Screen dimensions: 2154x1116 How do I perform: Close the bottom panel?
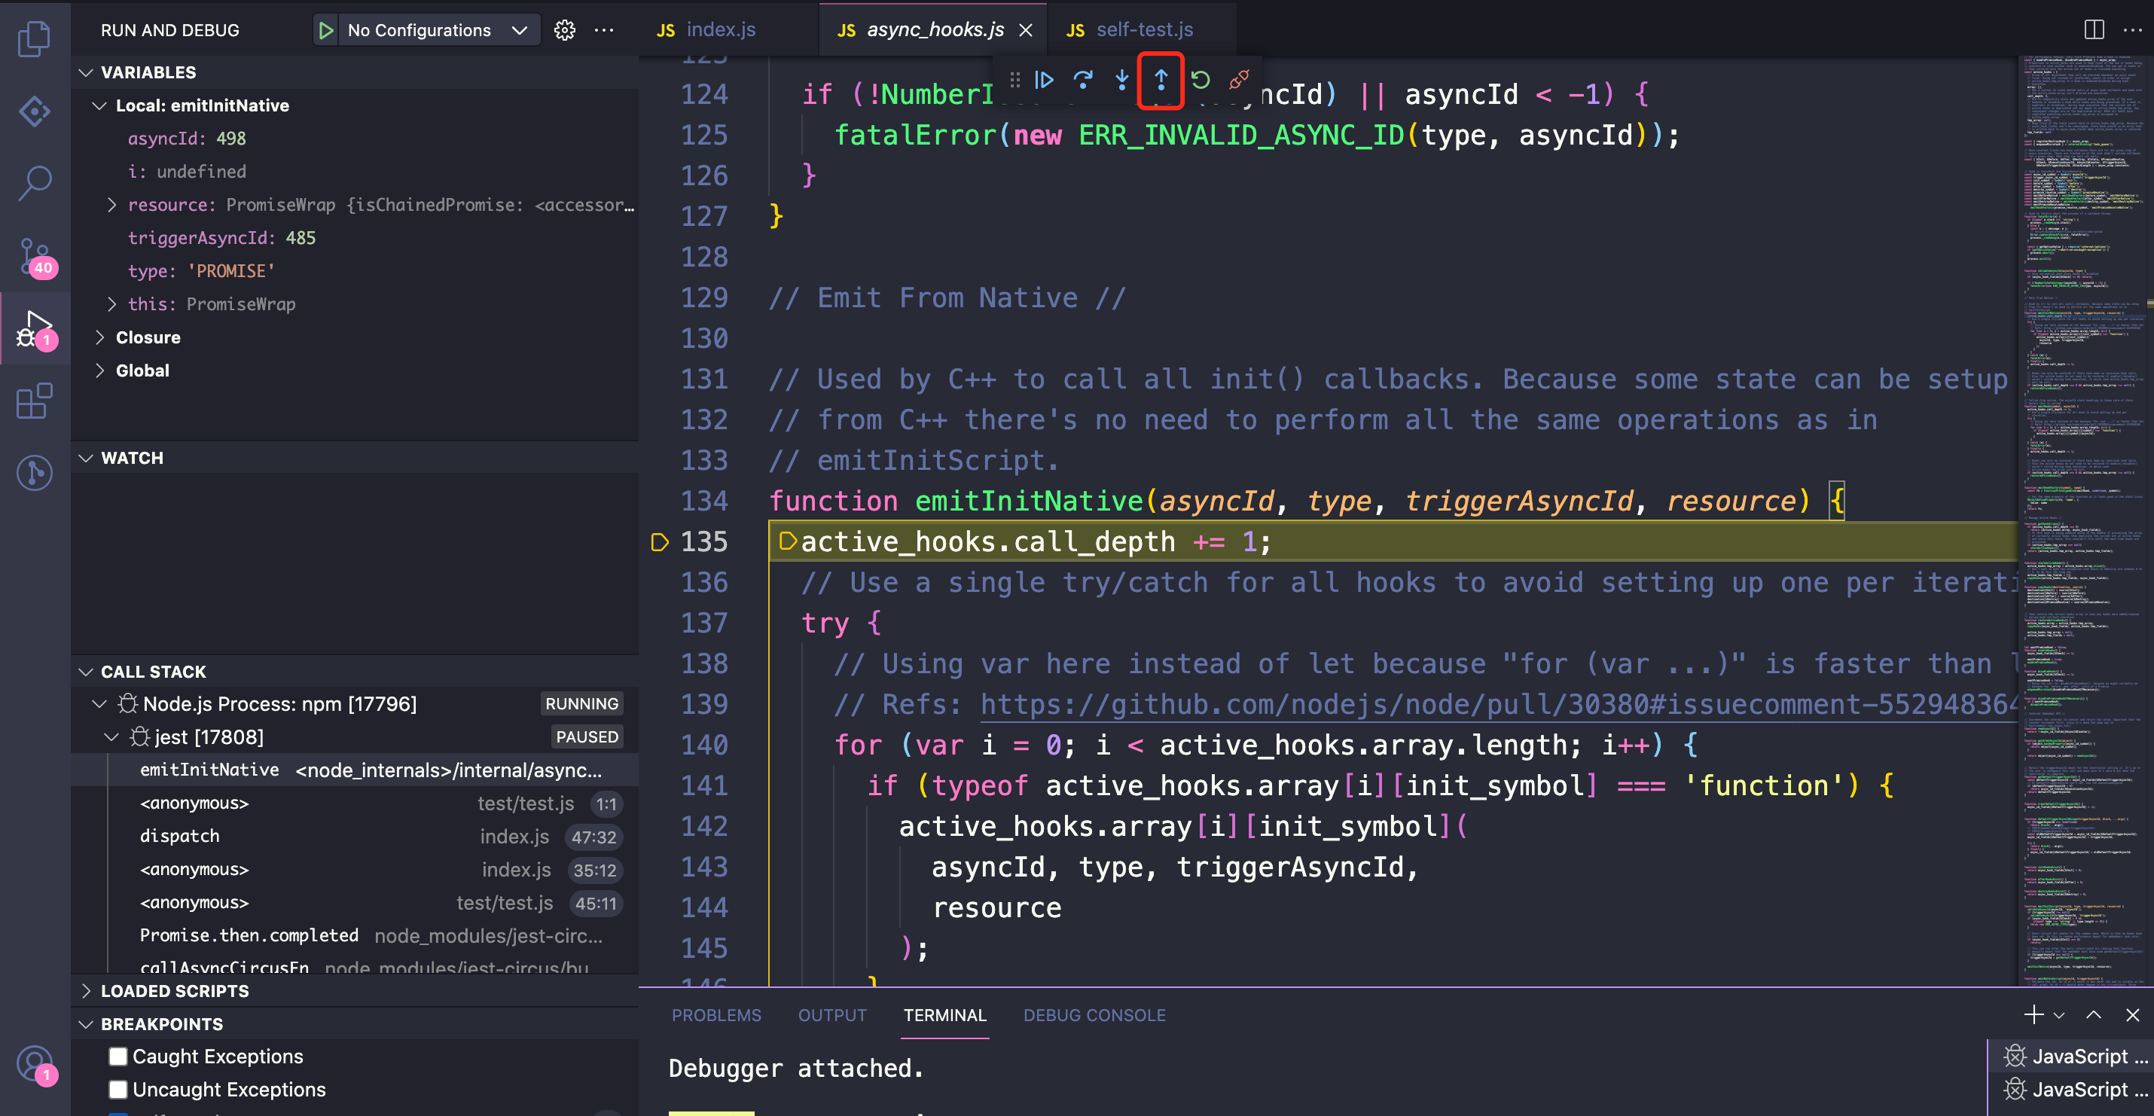(2132, 1014)
